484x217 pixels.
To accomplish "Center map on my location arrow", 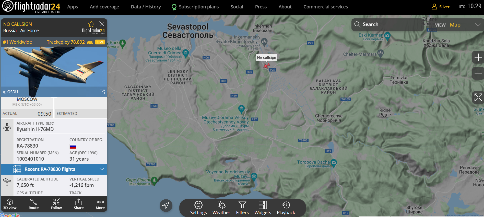I will (x=166, y=206).
